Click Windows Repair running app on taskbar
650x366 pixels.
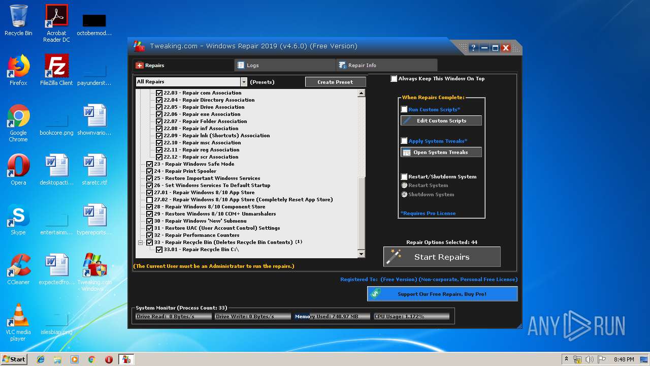(x=126, y=359)
